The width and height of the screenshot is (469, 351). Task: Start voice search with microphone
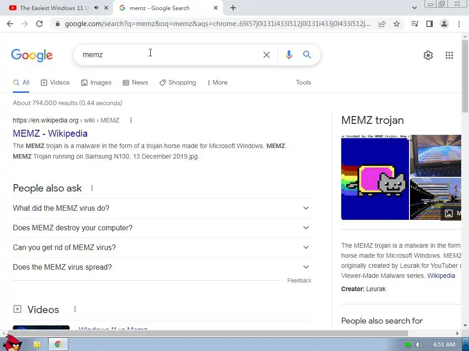[x=289, y=55]
